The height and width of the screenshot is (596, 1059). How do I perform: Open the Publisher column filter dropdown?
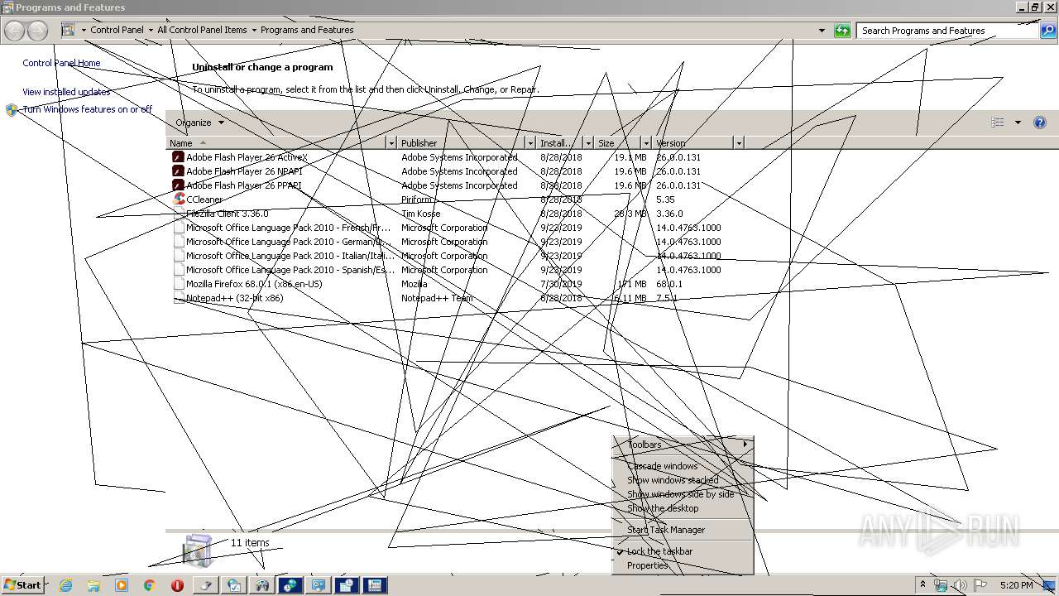coord(530,143)
